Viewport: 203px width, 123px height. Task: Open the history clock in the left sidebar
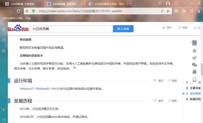(4, 40)
